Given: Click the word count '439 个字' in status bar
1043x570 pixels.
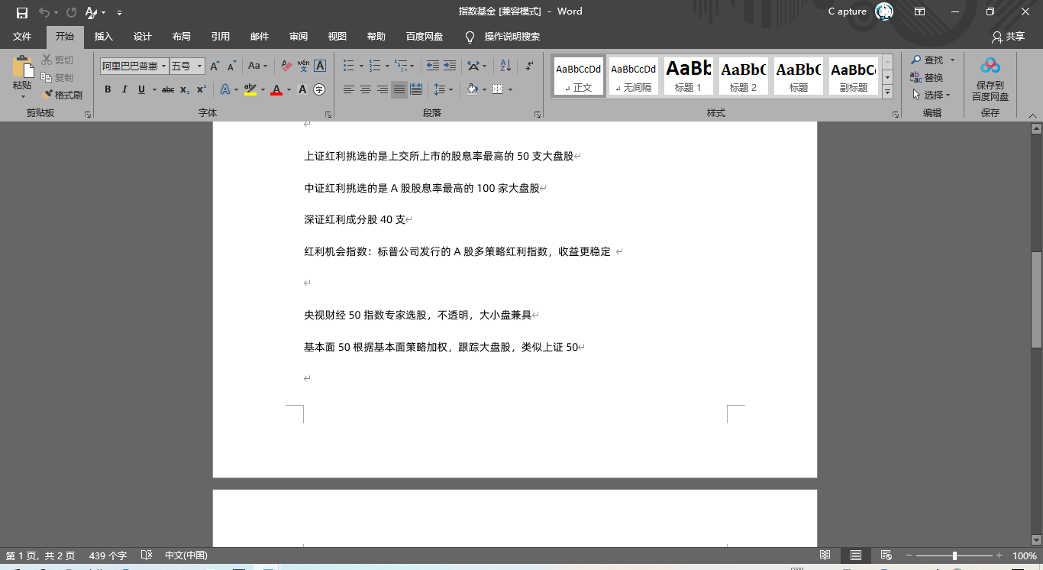Looking at the screenshot, I should pyautogui.click(x=108, y=555).
